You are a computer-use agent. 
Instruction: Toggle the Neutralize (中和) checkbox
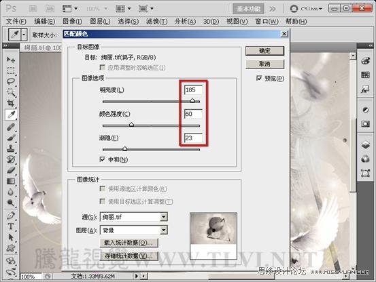click(102, 159)
